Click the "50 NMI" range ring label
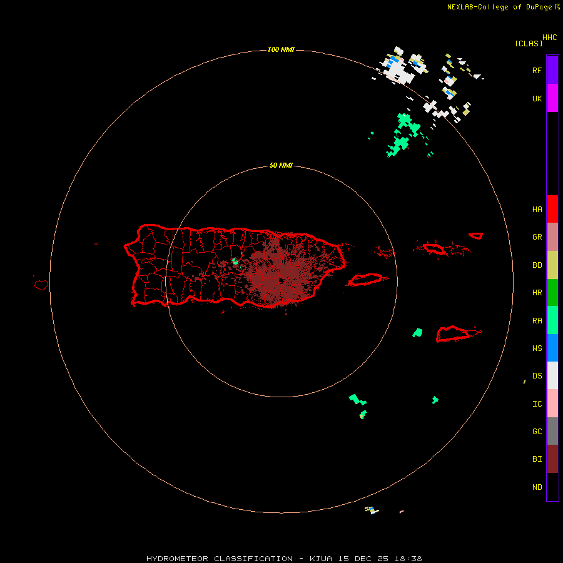563x563 pixels. tap(281, 165)
